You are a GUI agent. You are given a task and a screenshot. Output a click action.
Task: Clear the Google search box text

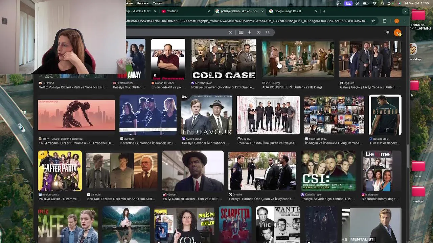230,32
